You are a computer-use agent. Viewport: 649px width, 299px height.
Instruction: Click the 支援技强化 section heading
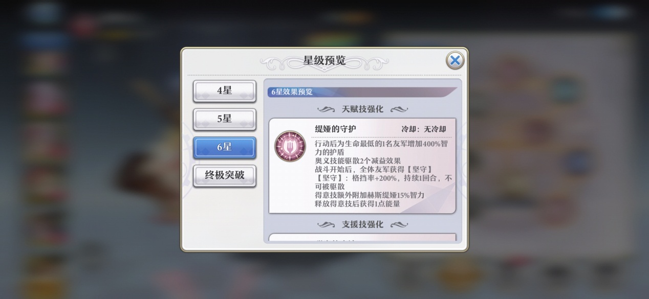(x=362, y=225)
